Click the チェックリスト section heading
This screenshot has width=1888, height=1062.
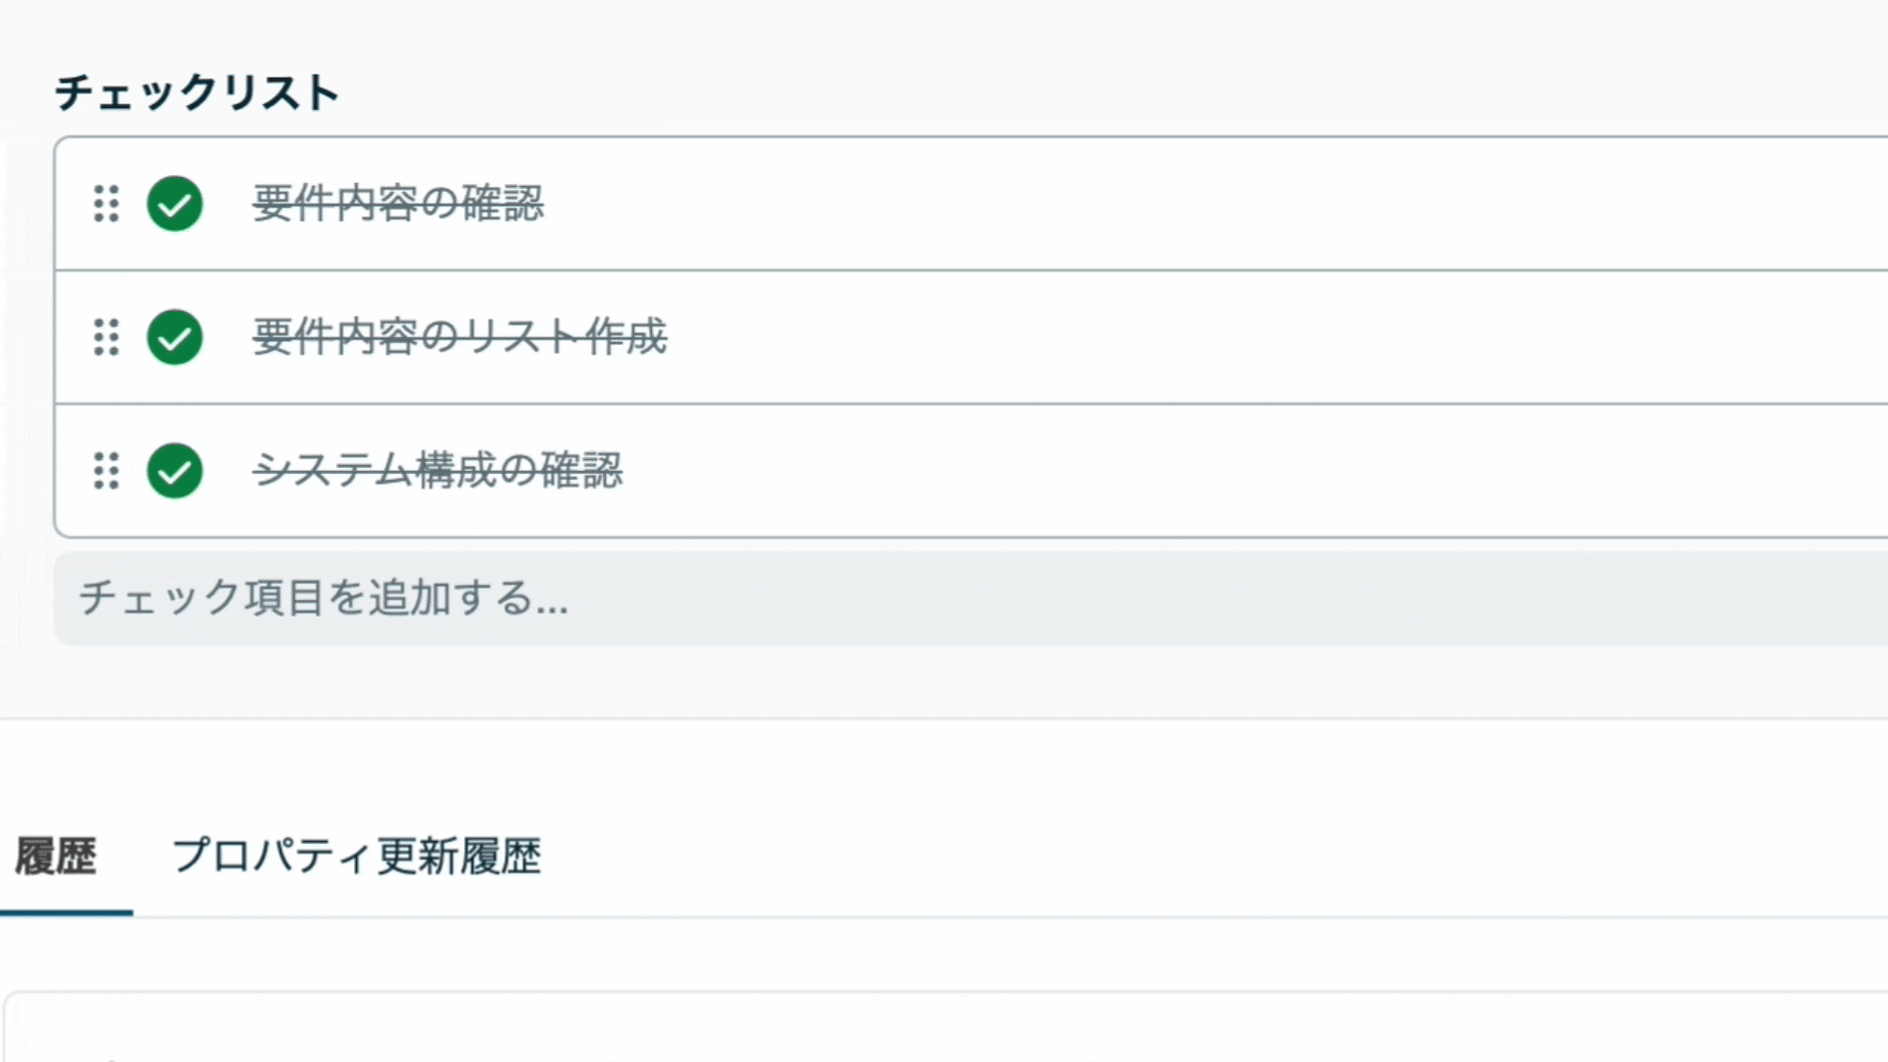[197, 93]
